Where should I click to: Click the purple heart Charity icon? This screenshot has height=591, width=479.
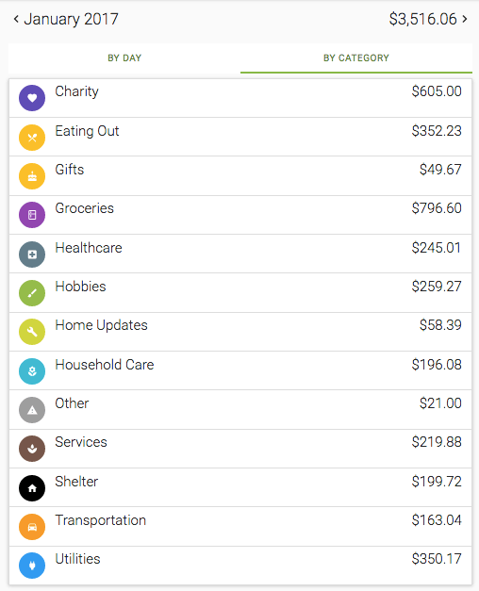[x=32, y=98]
